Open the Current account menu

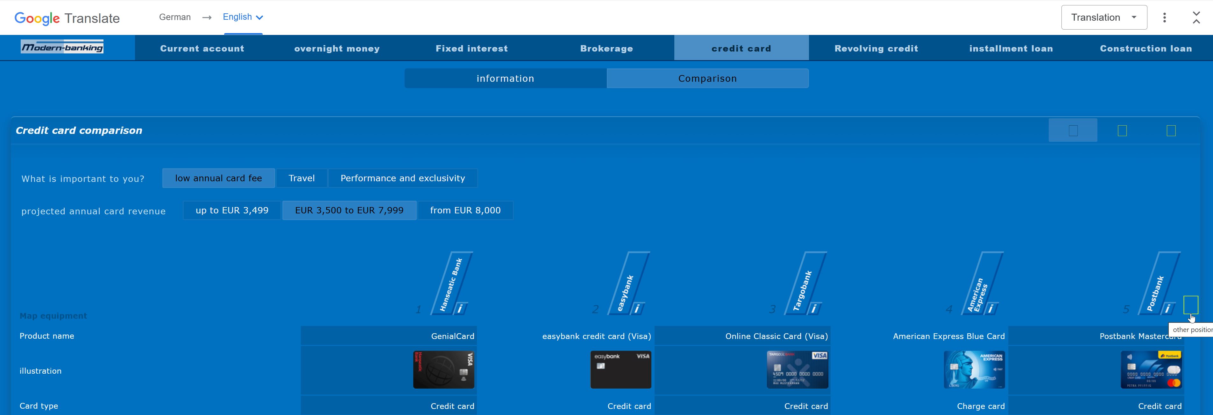(x=202, y=48)
